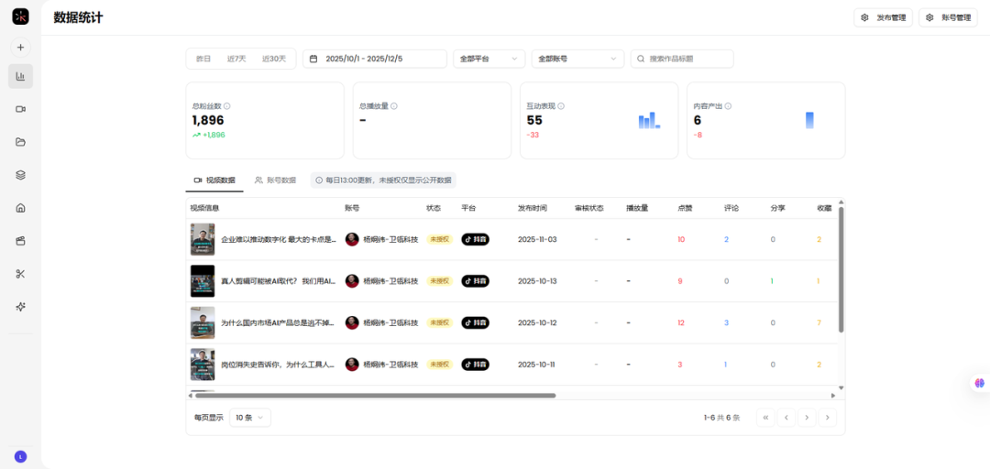Open the bar chart statistics sidebar icon

pos(20,76)
